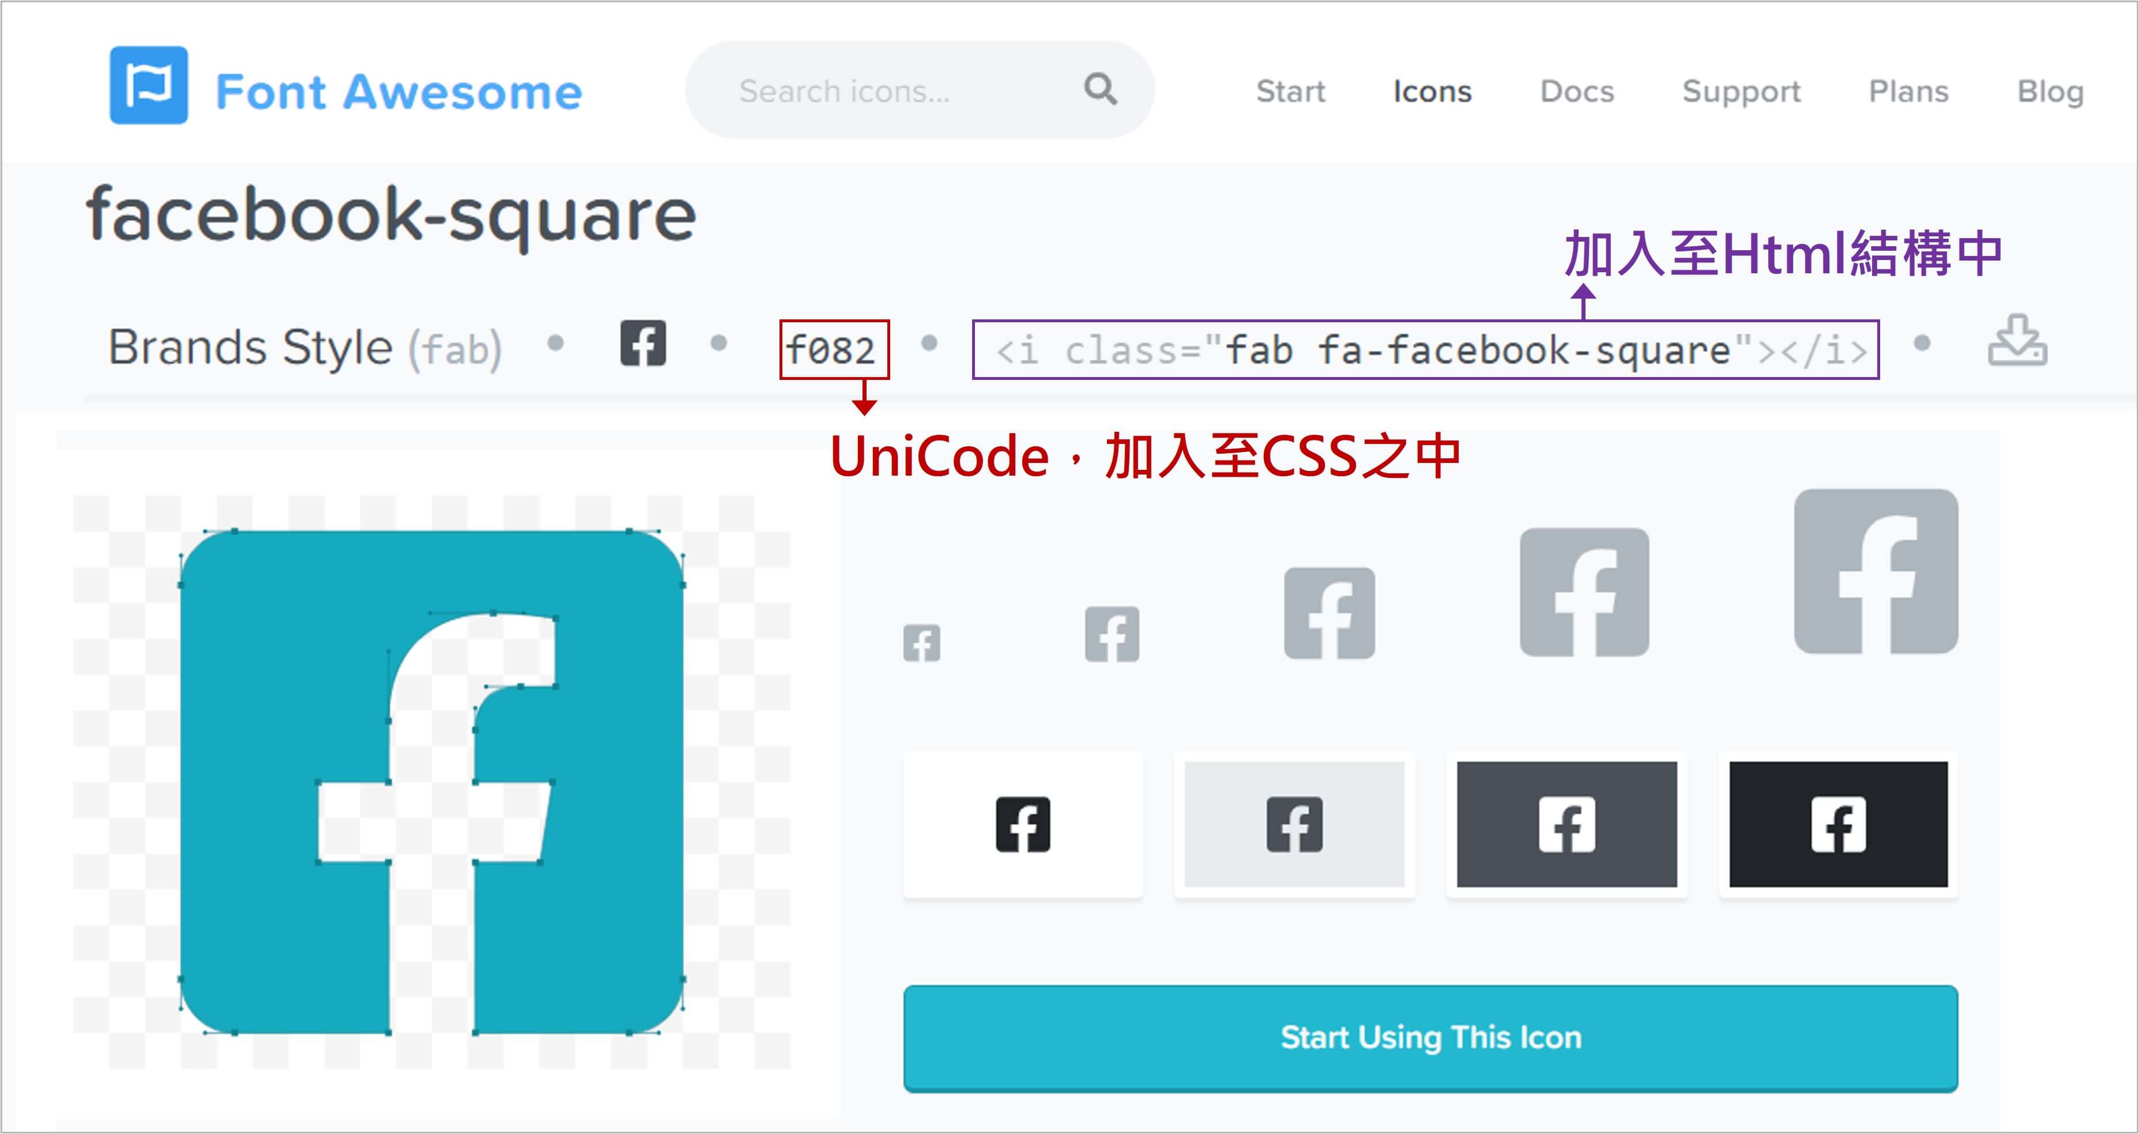Image resolution: width=2139 pixels, height=1134 pixels.
Task: Open the Plans nav item
Action: (x=1908, y=91)
